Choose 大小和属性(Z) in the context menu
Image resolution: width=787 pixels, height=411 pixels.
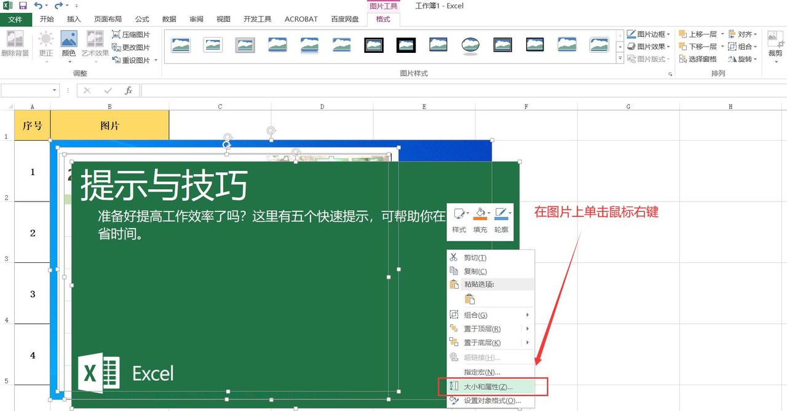click(x=486, y=386)
